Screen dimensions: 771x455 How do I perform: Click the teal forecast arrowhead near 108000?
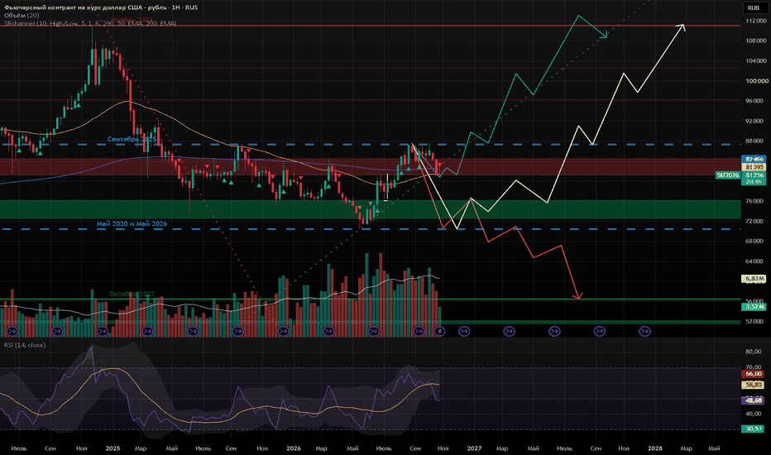604,34
